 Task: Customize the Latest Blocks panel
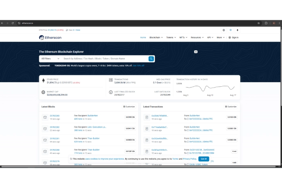pyautogui.click(x=129, y=107)
